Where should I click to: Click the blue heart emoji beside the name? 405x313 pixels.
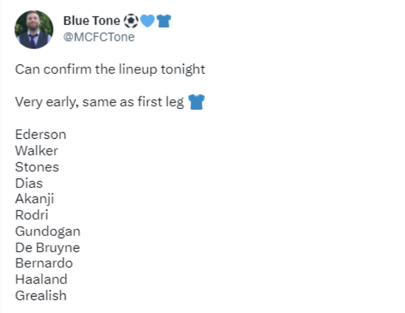click(x=147, y=21)
